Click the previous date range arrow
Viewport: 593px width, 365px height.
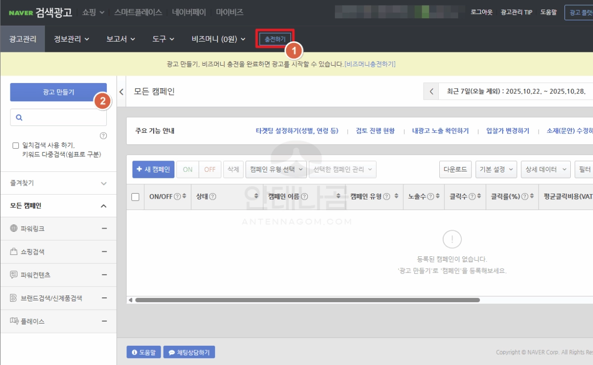430,91
